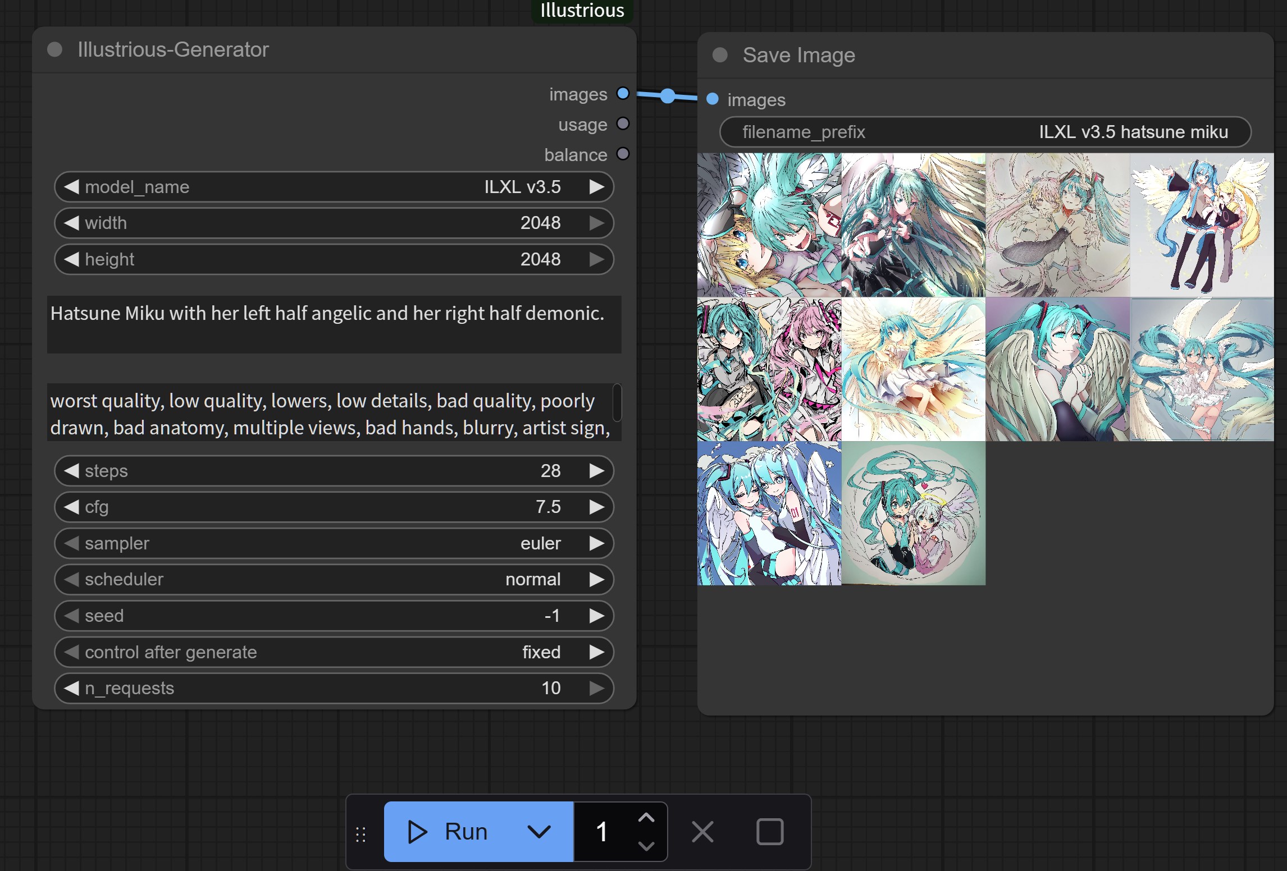This screenshot has height=871, width=1287.
Task: Select next control after generate option
Action: click(597, 652)
